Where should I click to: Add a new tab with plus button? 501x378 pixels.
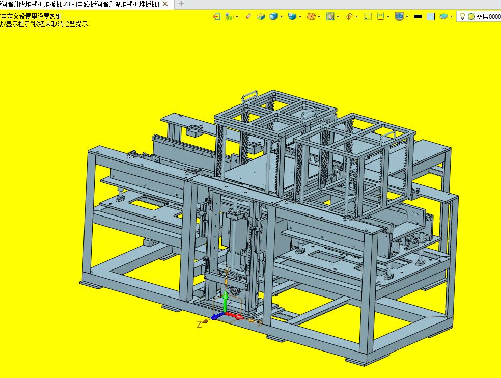tap(181, 4)
